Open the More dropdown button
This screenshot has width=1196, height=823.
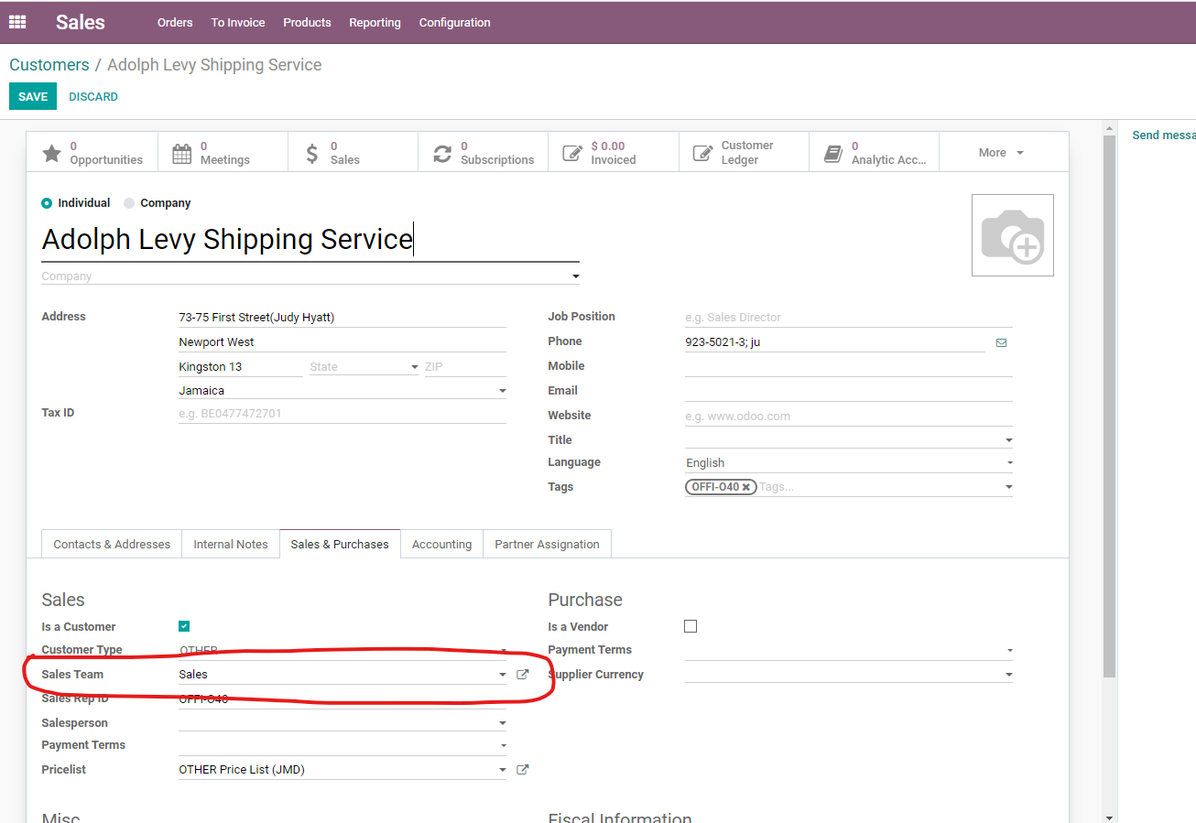click(1000, 153)
